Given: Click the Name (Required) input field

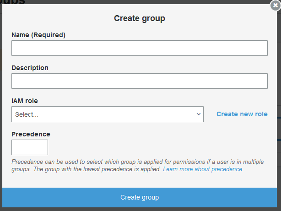Looking at the screenshot, I should (x=139, y=48).
